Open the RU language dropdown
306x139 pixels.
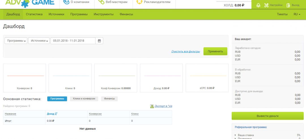(x=297, y=14)
